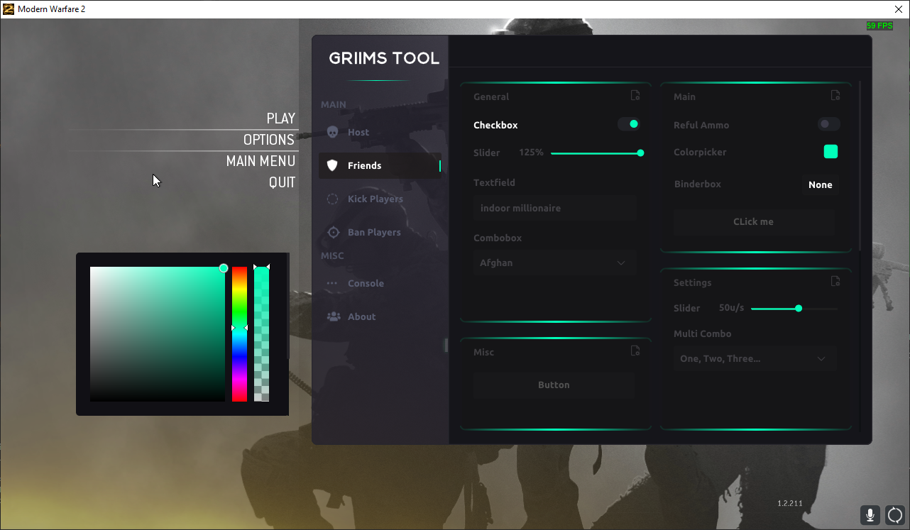Click the three-dots icon beside Console
The width and height of the screenshot is (910, 530).
click(332, 283)
